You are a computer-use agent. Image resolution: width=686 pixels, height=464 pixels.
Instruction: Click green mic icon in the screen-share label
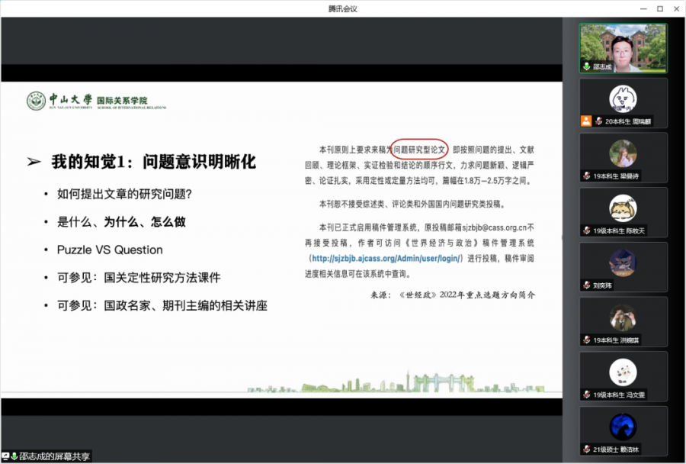point(14,456)
